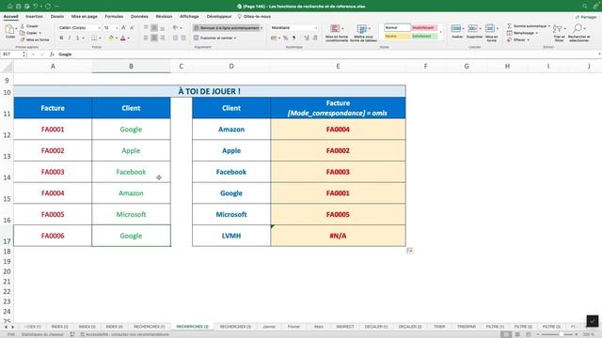Click the paste options icon below the table
The image size is (602, 338).
[x=410, y=251]
